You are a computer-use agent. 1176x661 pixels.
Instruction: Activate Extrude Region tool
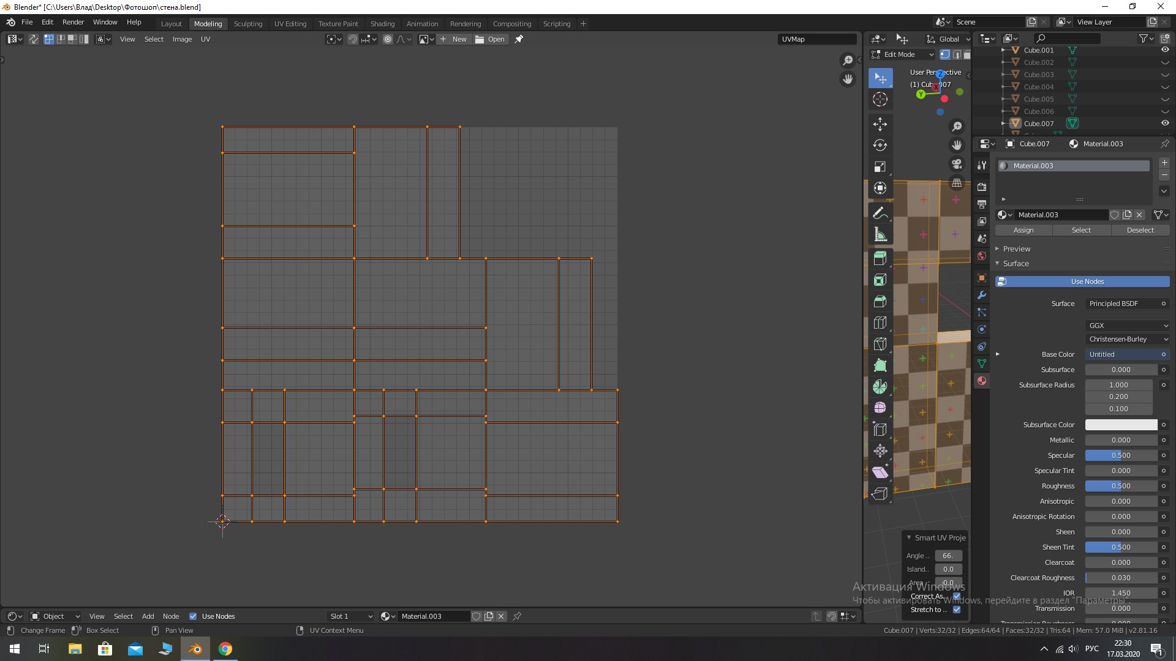tap(880, 258)
